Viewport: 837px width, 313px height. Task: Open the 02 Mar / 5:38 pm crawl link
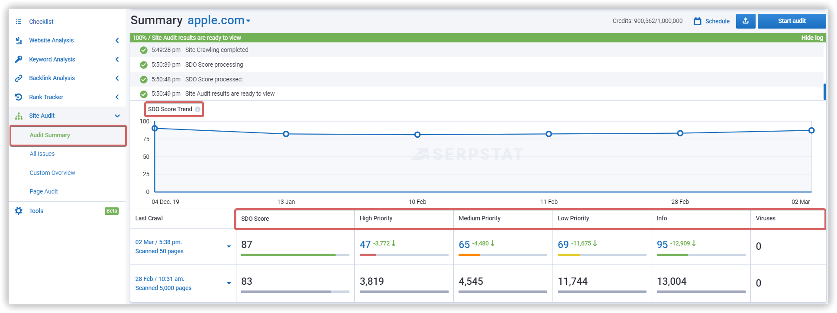tap(158, 242)
